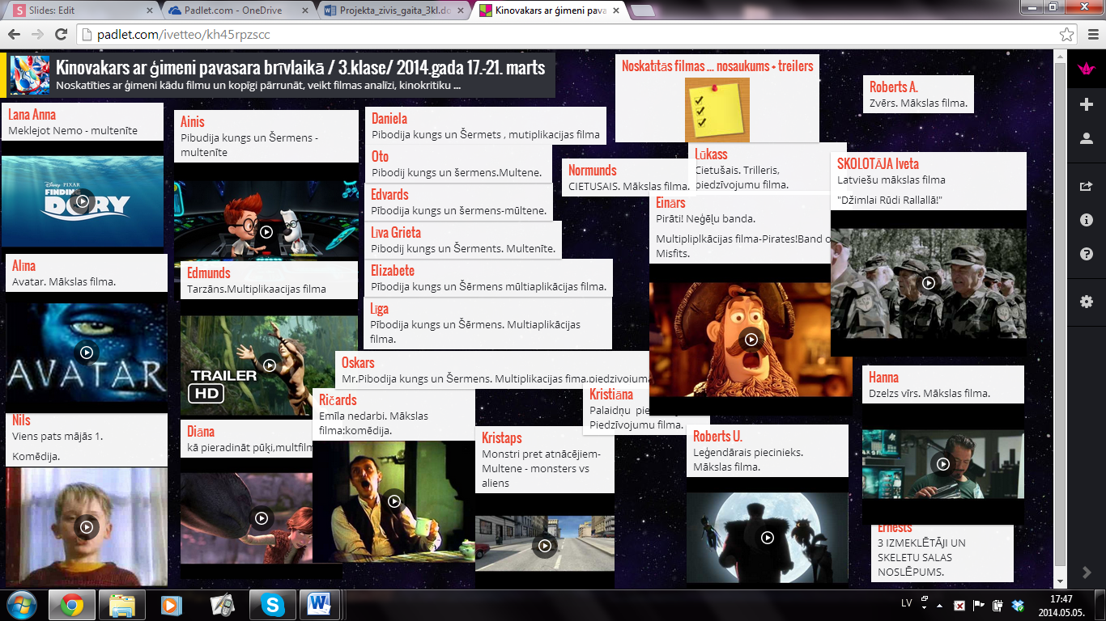Click the Padlet crown logo icon
Viewport: 1106px width, 621px height.
pyautogui.click(x=1087, y=69)
